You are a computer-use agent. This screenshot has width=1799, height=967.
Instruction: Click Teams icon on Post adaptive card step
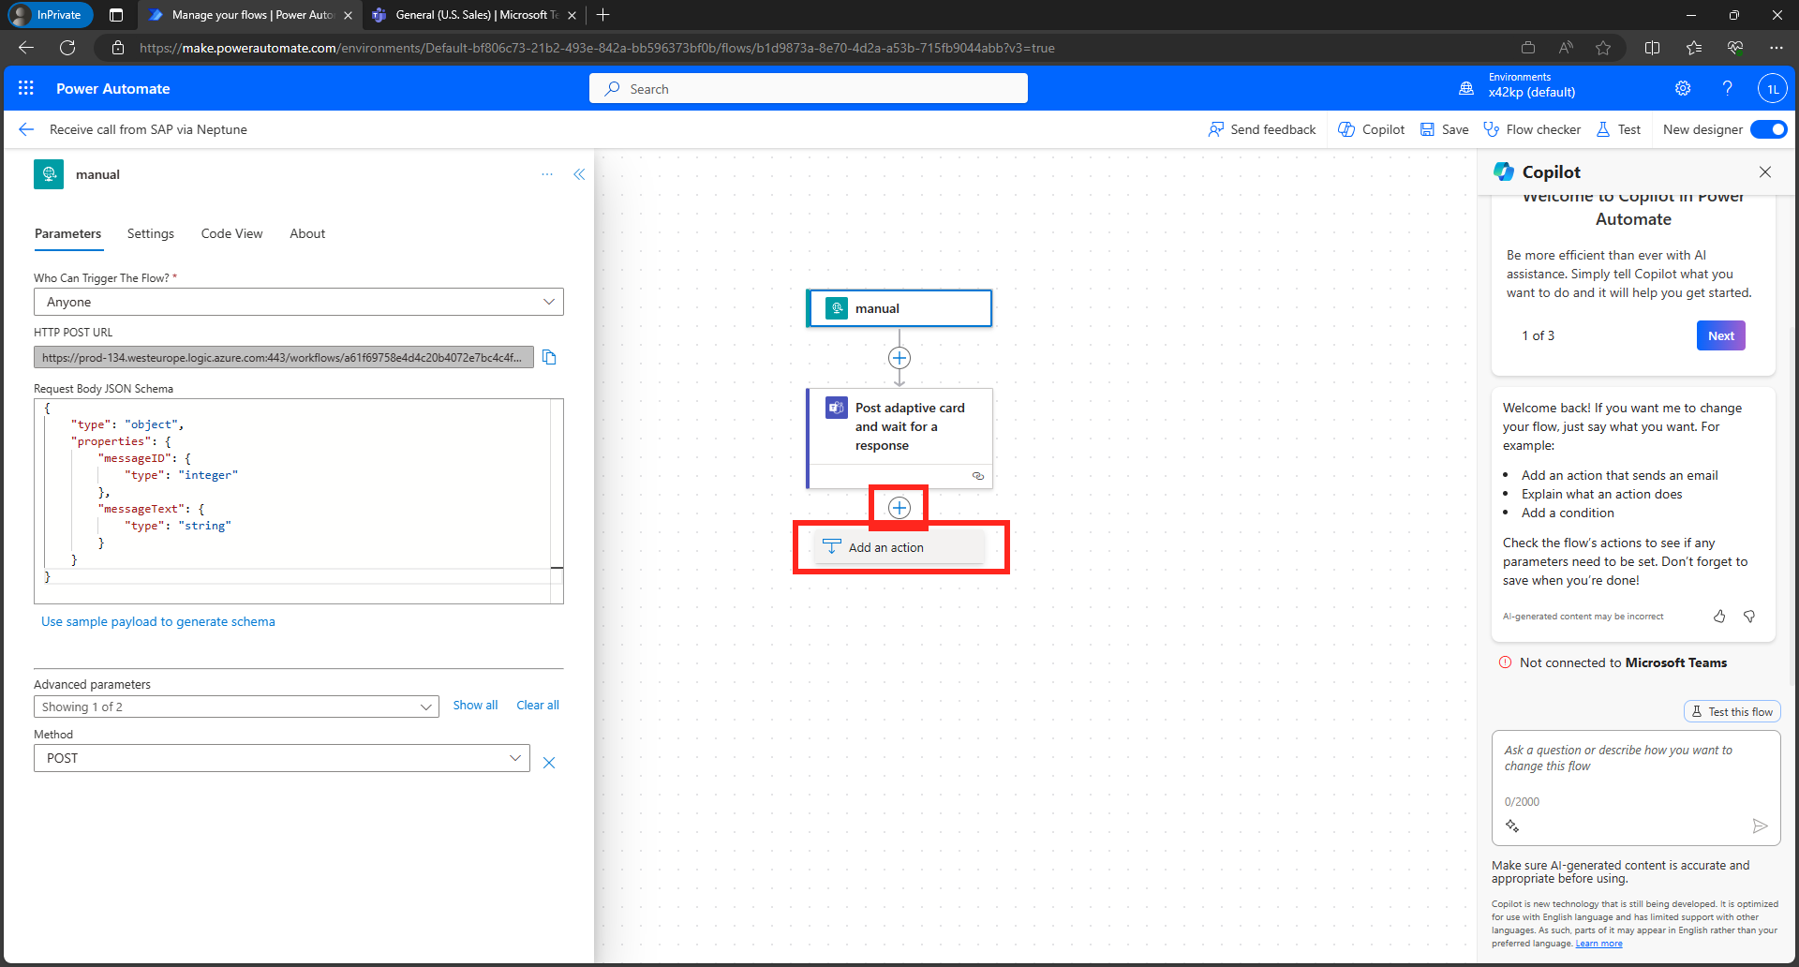836,408
